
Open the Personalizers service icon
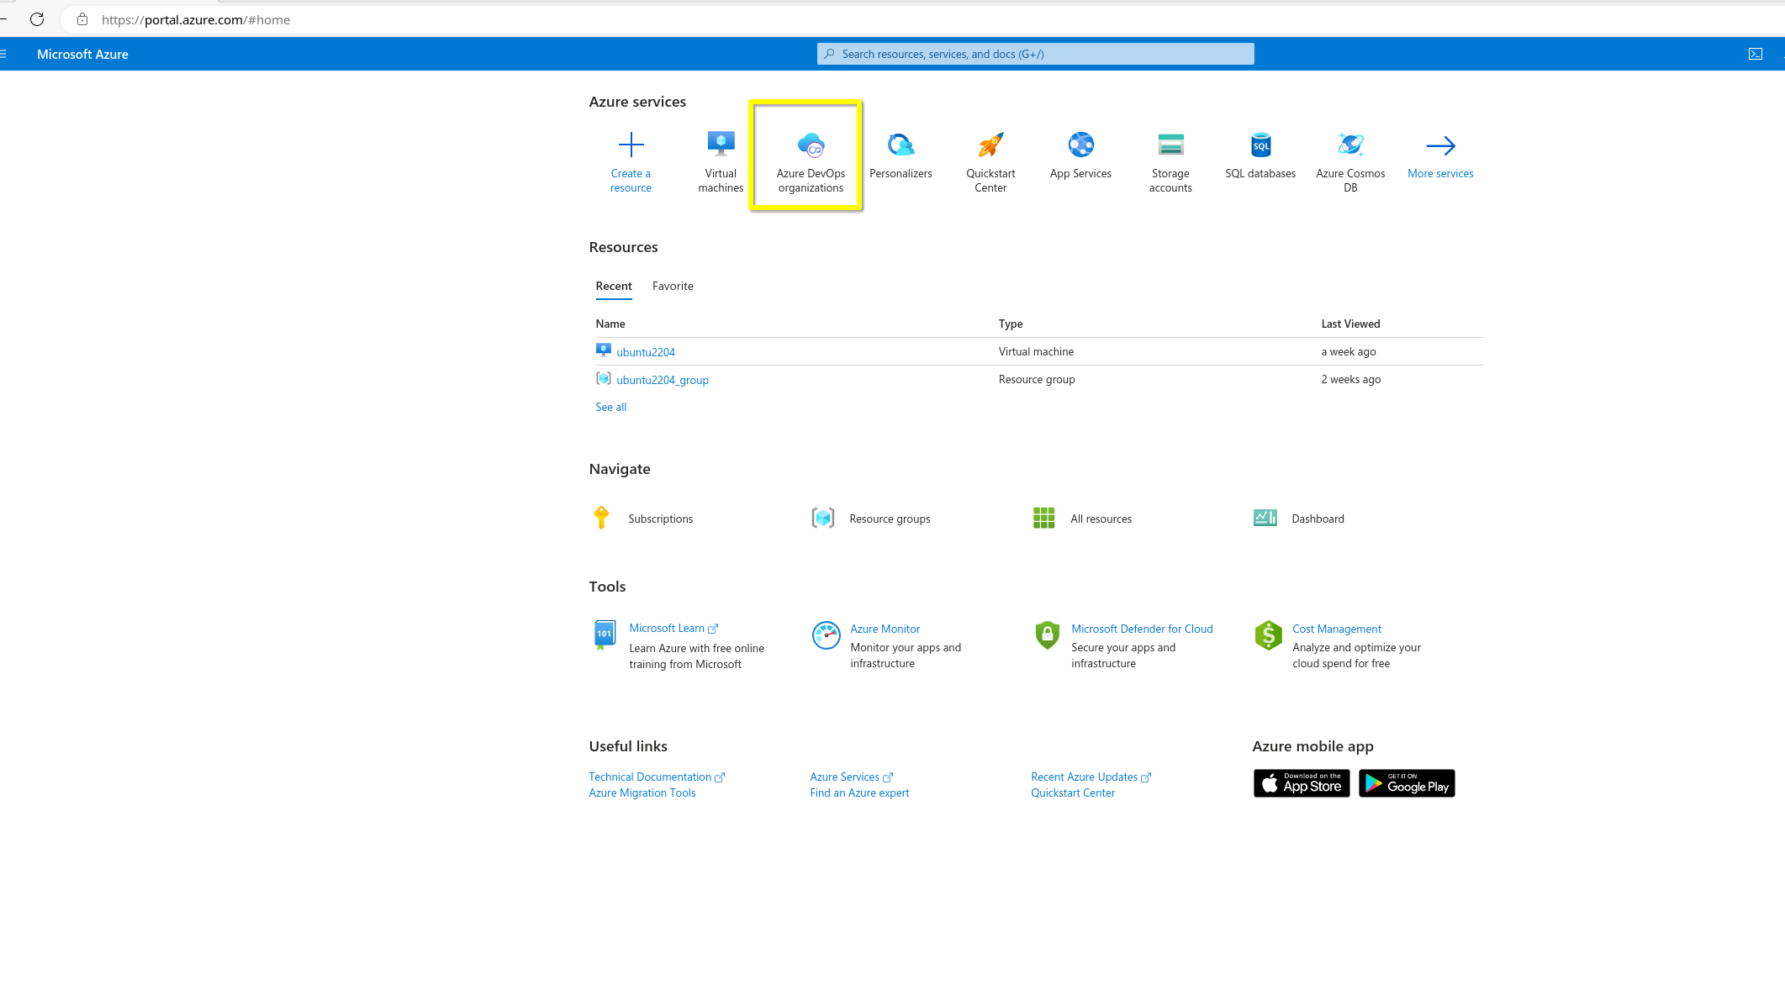coord(900,145)
